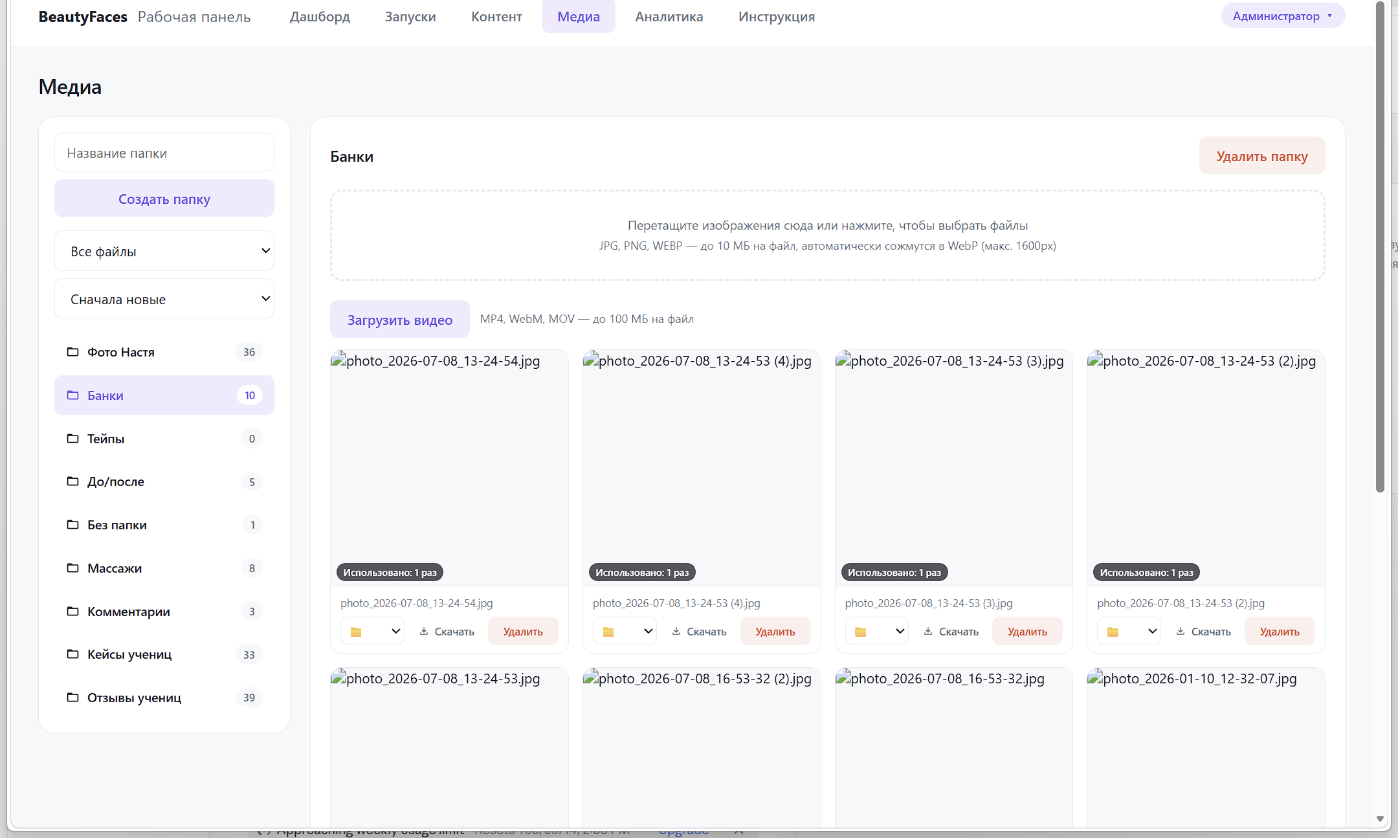The width and height of the screenshot is (1398, 838).
Task: Open the Сначала новые sort dropdown
Action: [164, 299]
